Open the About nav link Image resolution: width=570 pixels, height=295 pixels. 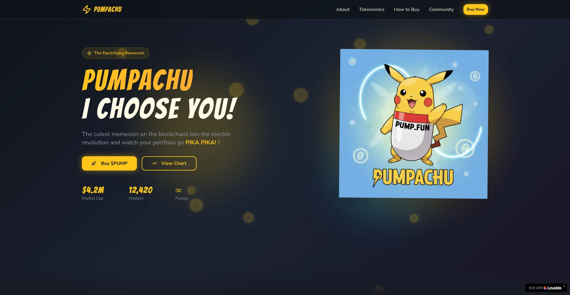[343, 10]
